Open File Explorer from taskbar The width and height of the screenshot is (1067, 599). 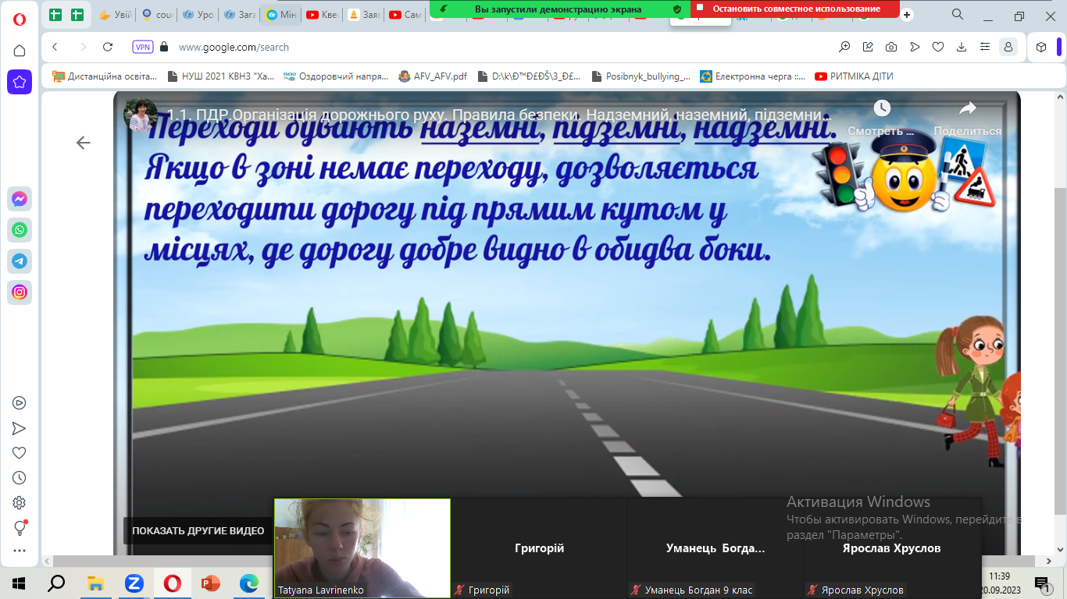coord(95,583)
